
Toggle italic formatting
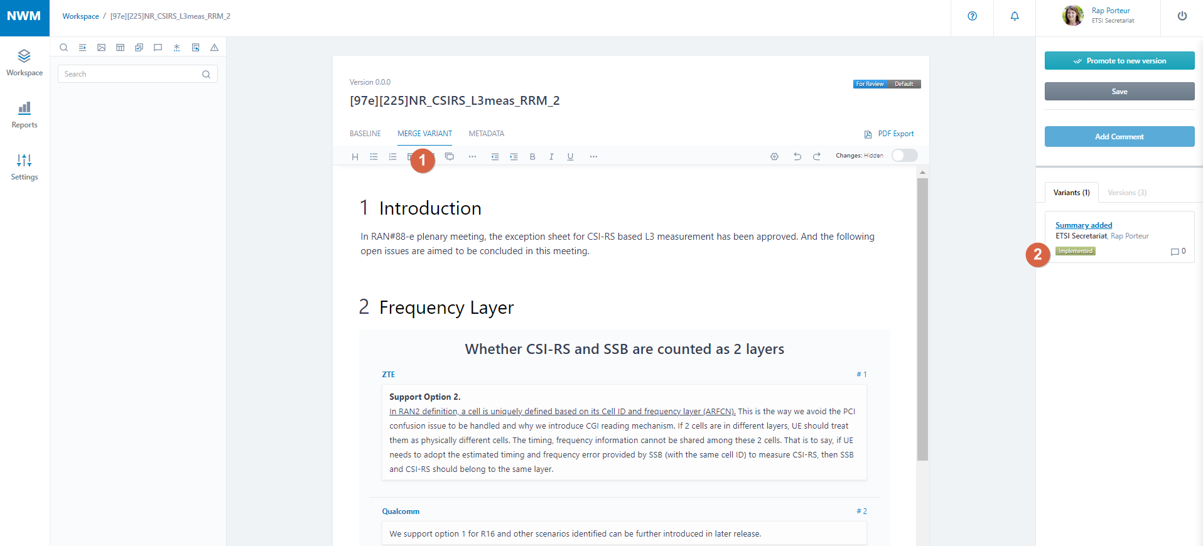click(551, 157)
